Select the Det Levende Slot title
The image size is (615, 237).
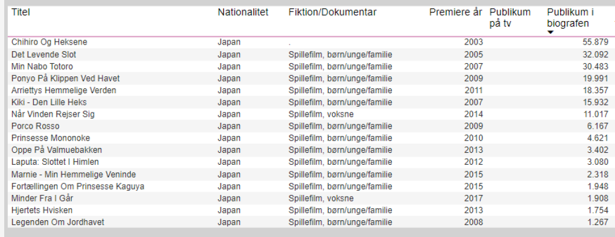pos(43,54)
